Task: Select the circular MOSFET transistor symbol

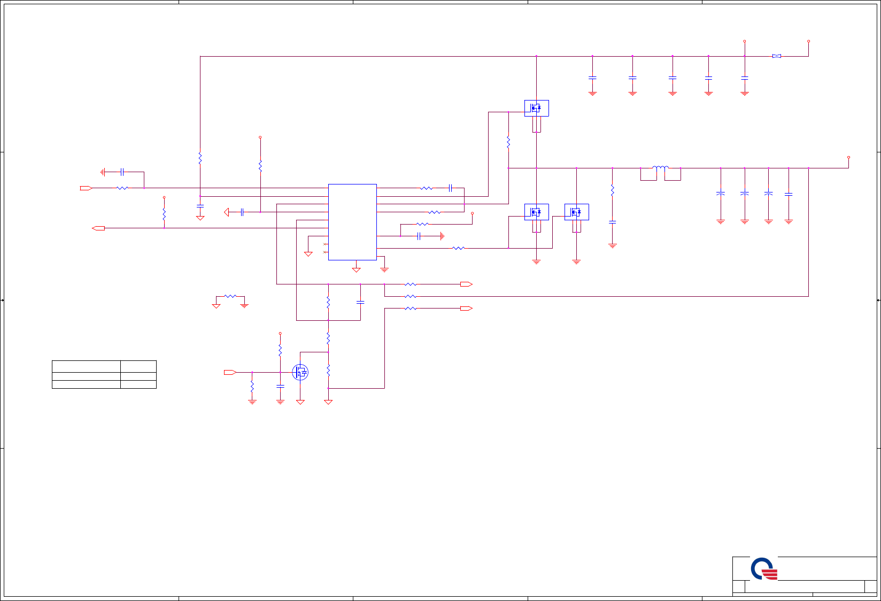Action: tap(300, 372)
